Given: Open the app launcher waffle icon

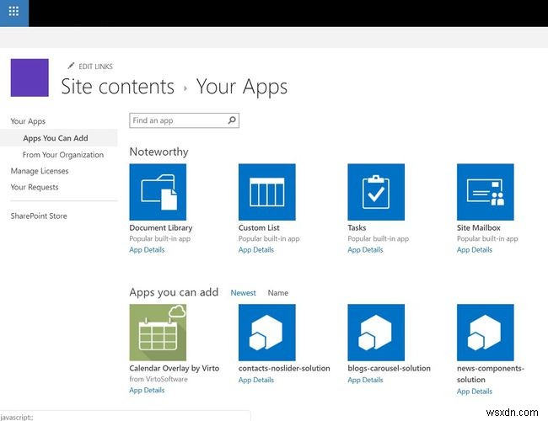Looking at the screenshot, I should [13, 12].
